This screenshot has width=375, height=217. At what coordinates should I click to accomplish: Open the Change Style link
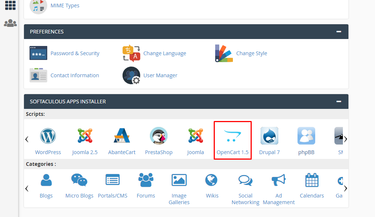(x=252, y=53)
